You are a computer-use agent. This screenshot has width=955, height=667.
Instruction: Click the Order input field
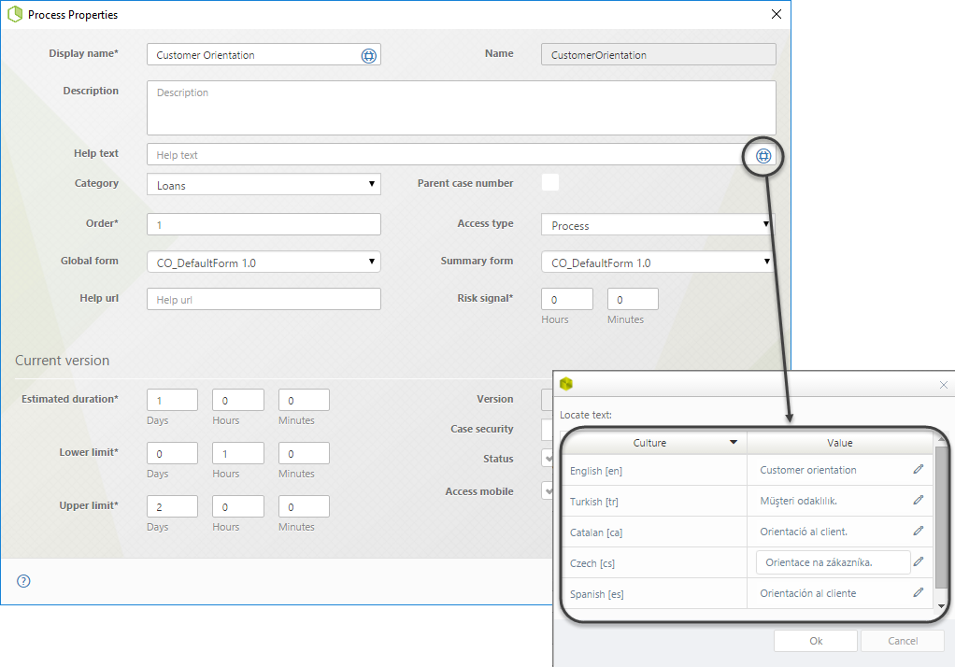coord(264,224)
